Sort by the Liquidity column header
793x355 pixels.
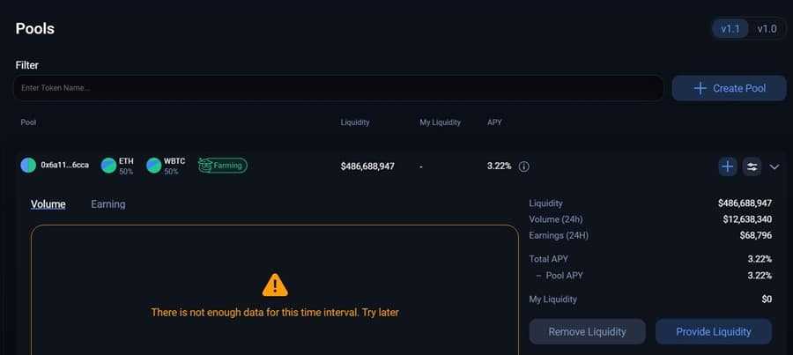355,122
